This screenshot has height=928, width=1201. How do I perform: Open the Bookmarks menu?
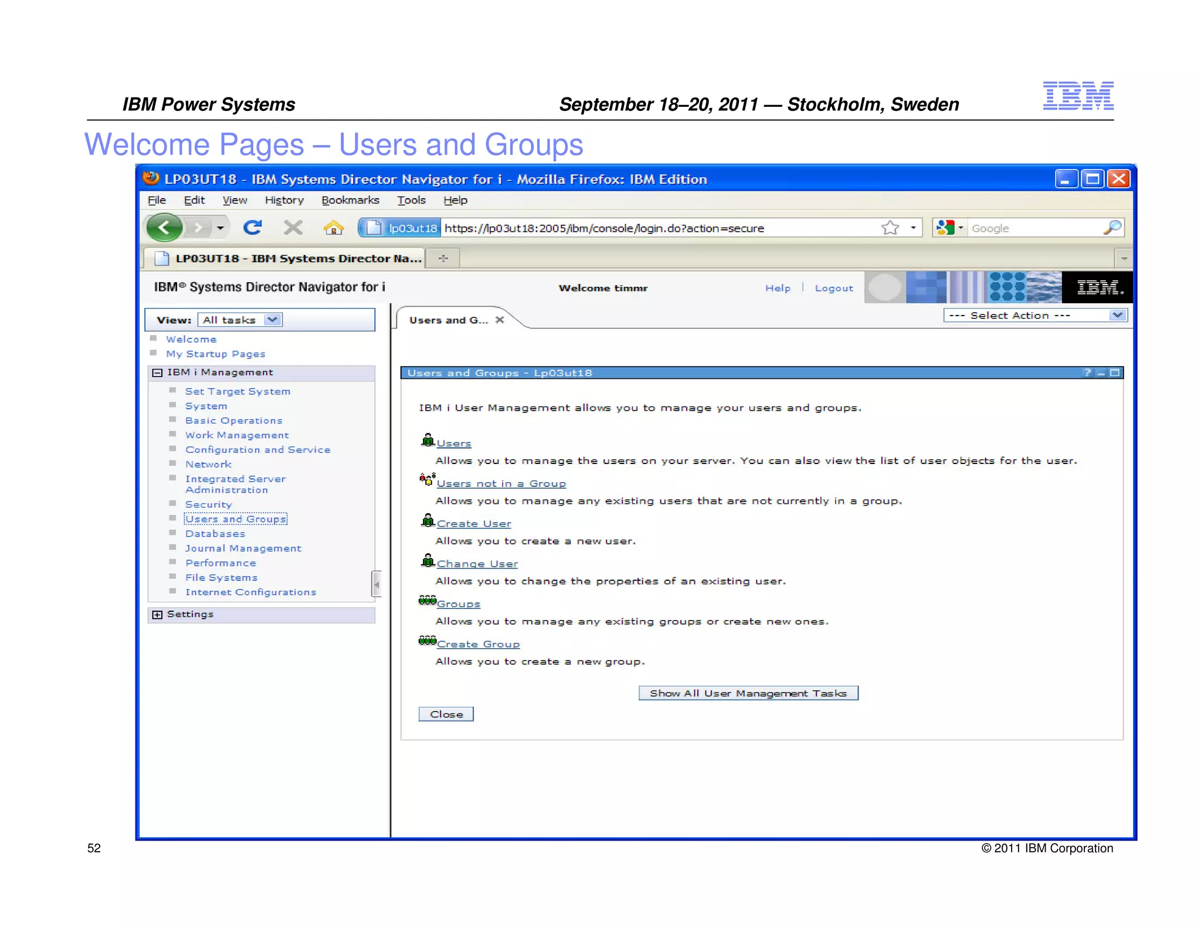click(x=350, y=200)
